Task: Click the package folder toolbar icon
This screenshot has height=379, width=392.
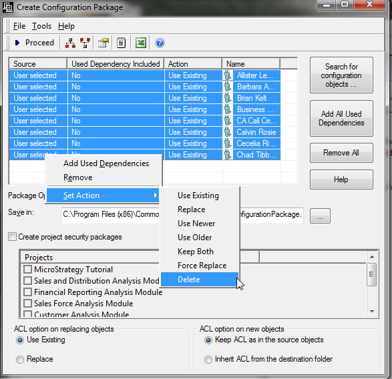Action: click(104, 43)
